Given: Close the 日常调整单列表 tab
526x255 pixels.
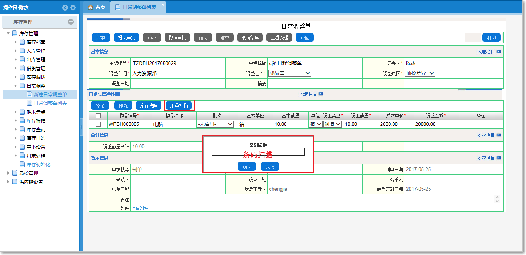Looking at the screenshot, I should point(162,5).
